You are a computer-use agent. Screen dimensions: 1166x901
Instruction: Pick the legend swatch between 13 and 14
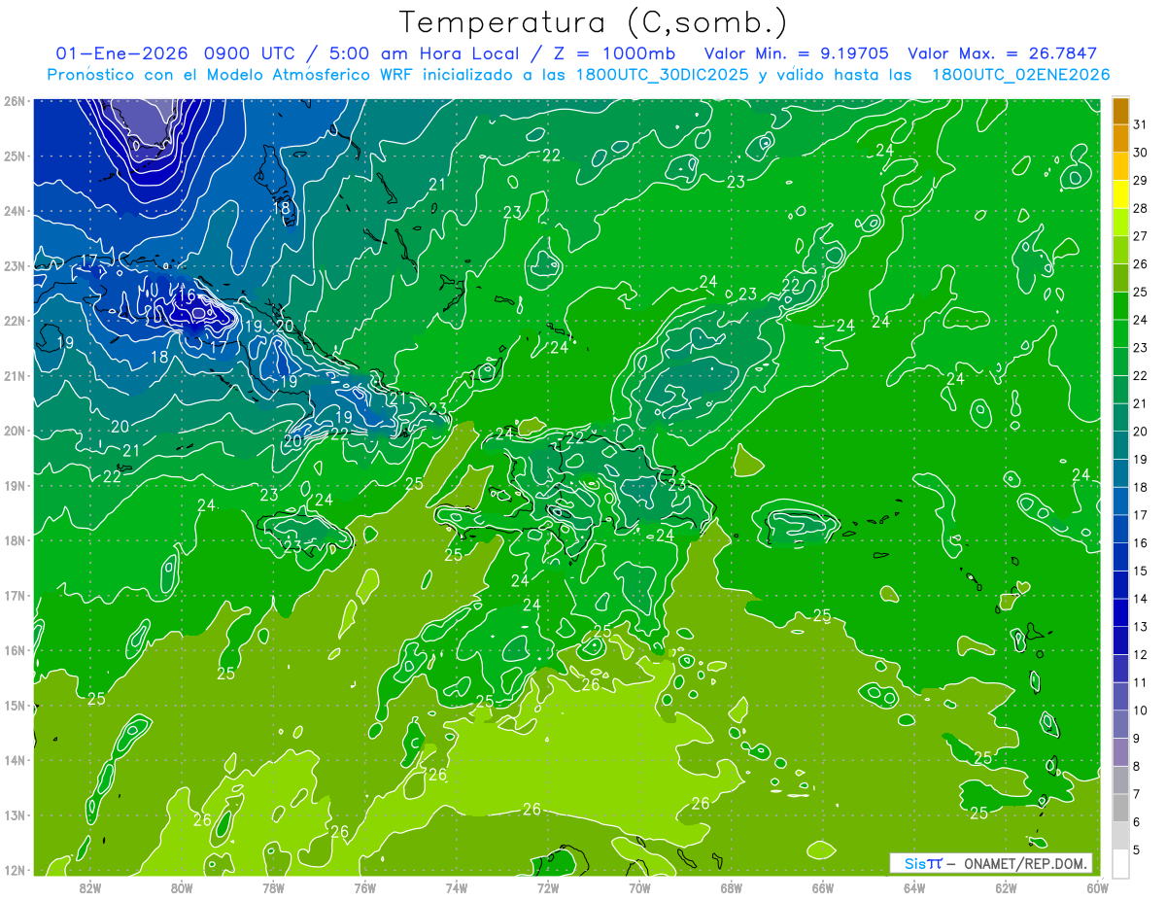(1120, 612)
